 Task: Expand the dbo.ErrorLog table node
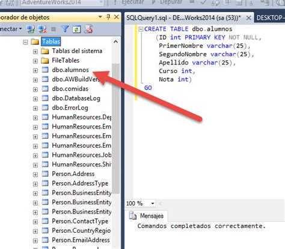click(x=35, y=109)
